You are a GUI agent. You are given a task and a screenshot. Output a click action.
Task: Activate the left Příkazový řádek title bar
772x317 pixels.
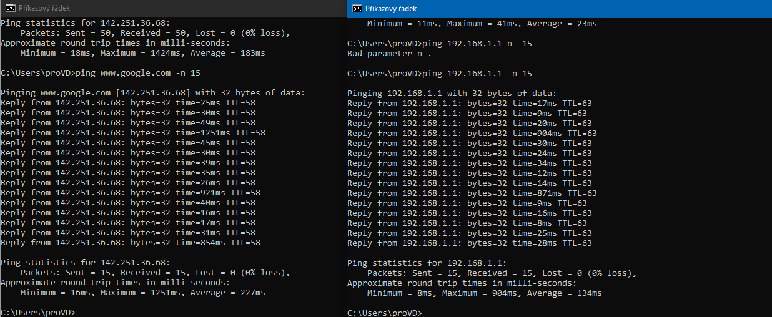click(x=187, y=9)
